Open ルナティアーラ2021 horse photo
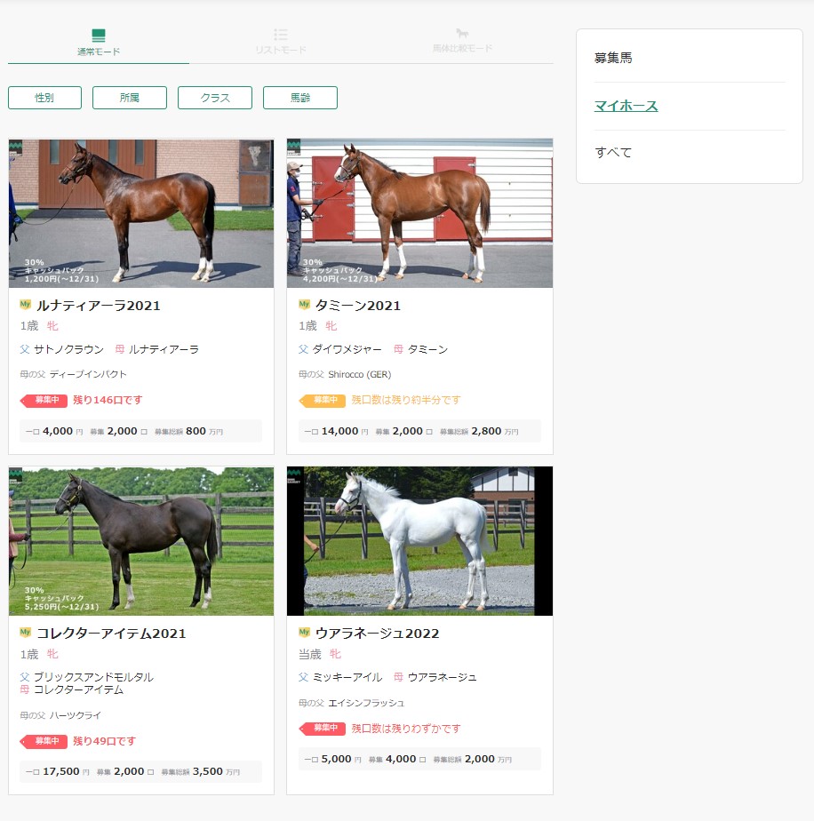The height and width of the screenshot is (821, 814). (141, 213)
